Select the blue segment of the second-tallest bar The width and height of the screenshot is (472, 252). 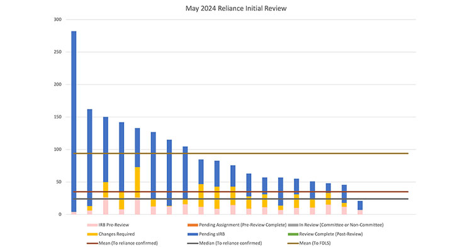point(89,151)
